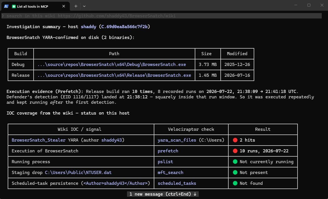Click path 'C:\Users\Public\NTUSER.dat'

[78, 173]
